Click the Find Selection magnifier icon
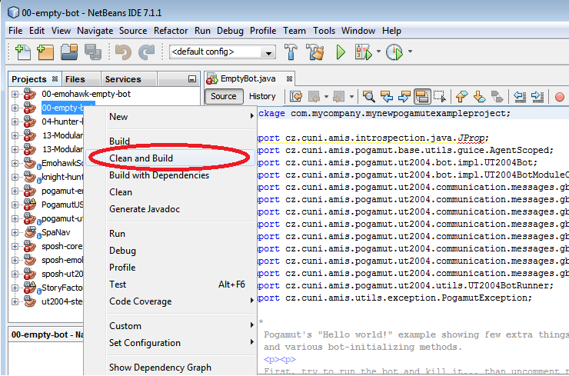This screenshot has width=569, height=376. click(x=368, y=97)
